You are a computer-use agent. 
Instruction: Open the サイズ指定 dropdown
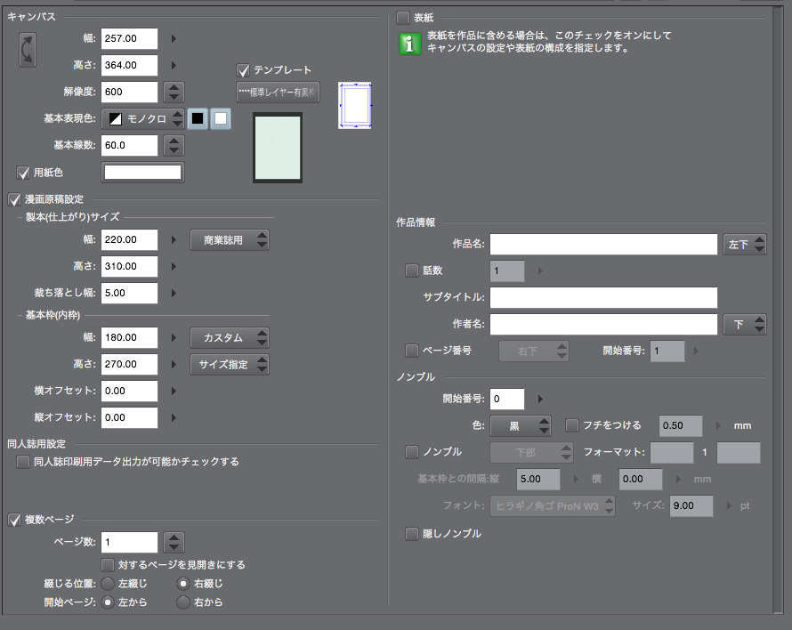(230, 364)
